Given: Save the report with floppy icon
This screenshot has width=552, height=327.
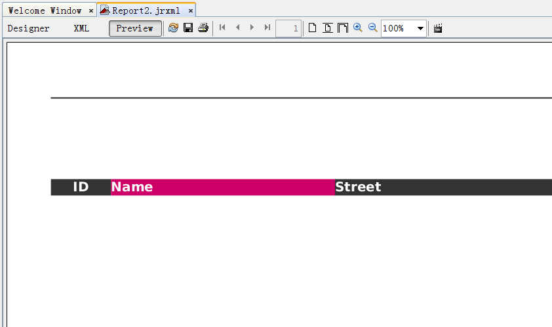Looking at the screenshot, I should [x=188, y=28].
